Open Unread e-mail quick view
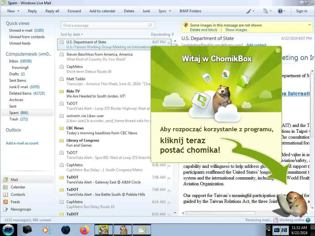 coord(26,30)
